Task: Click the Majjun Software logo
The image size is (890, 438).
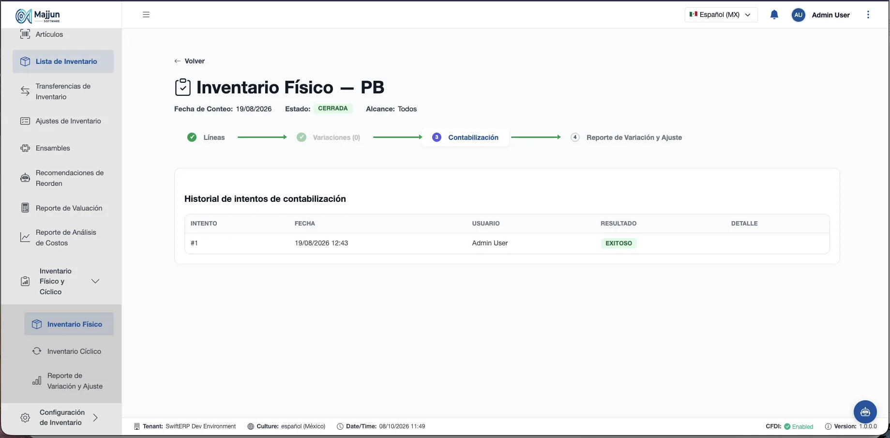Action: [x=38, y=15]
